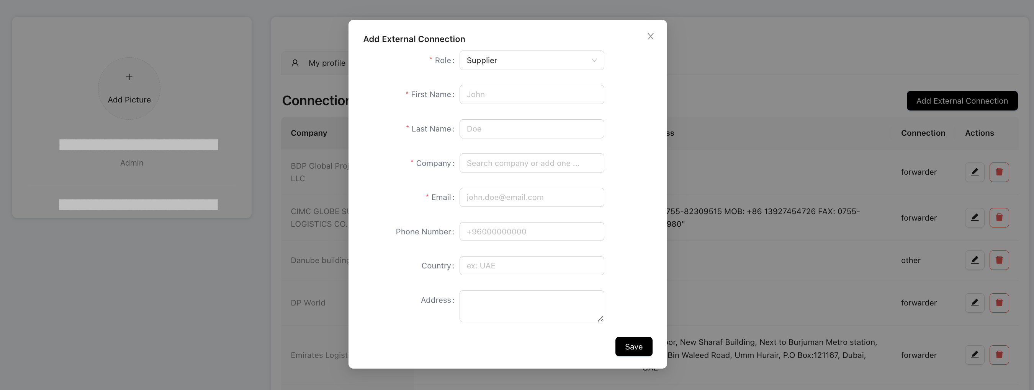1034x390 pixels.
Task: Click the Add External Connection button
Action: (x=961, y=101)
